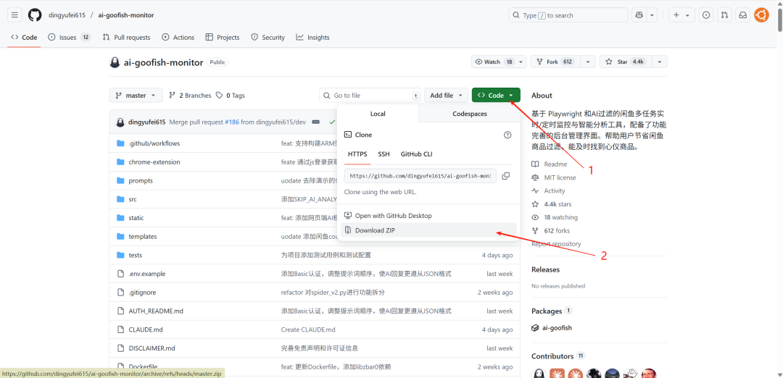Open the prompts folder

click(141, 180)
